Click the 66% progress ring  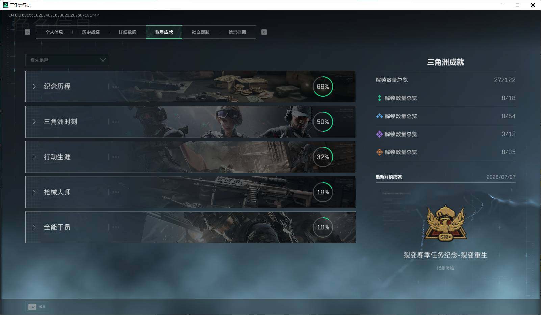point(323,87)
